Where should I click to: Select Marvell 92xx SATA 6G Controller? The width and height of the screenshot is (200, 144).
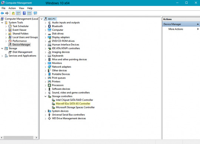[x=73, y=104]
